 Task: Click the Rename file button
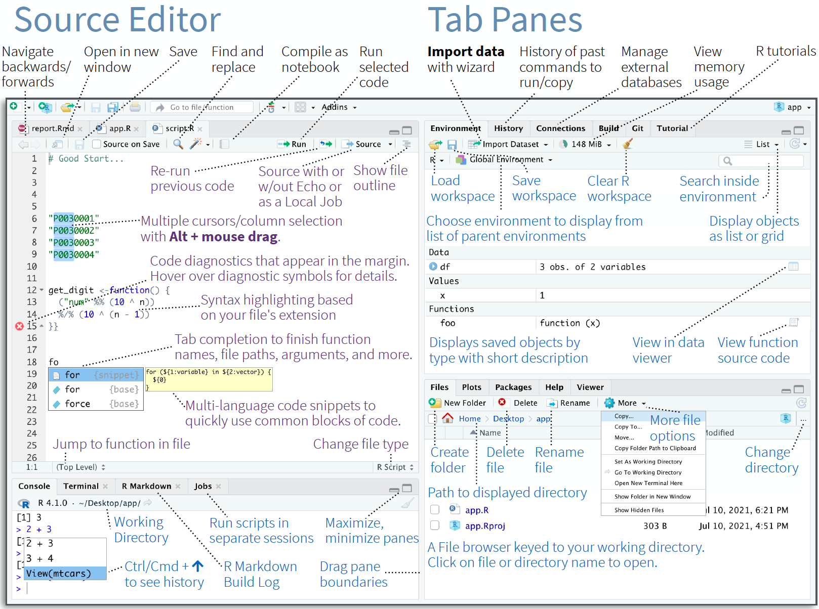568,403
